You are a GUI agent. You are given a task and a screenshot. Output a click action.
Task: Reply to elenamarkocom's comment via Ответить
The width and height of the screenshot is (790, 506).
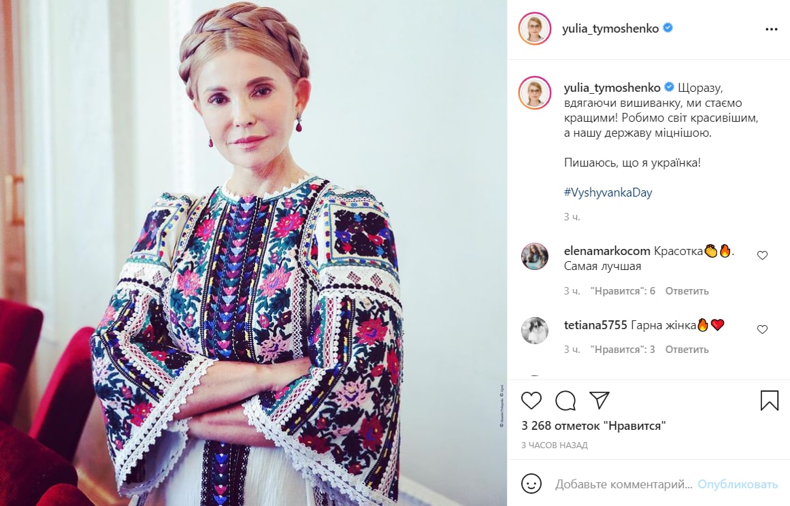[x=687, y=291]
